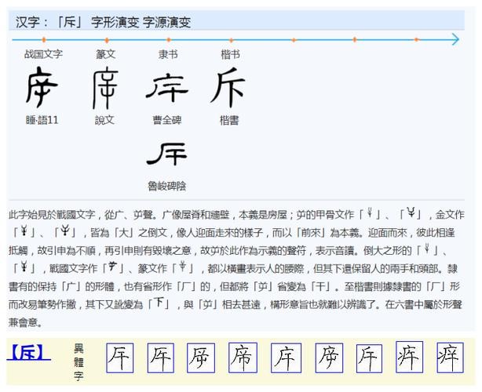482x392 pixels.
Task: Select the clerical glyph above 曹全碑
Action: (167, 87)
